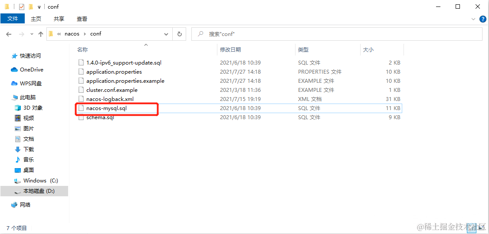489x234 pixels.
Task: Select schema.sql file
Action: (100, 117)
